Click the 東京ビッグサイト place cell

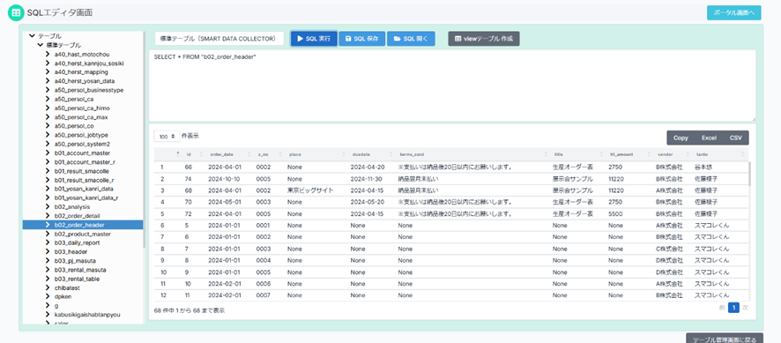pos(310,190)
